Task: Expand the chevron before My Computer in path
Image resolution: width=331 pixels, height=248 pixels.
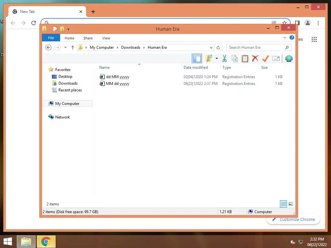Action: pyautogui.click(x=86, y=48)
